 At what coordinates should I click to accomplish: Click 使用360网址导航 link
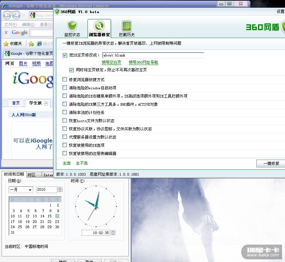coord(143,62)
